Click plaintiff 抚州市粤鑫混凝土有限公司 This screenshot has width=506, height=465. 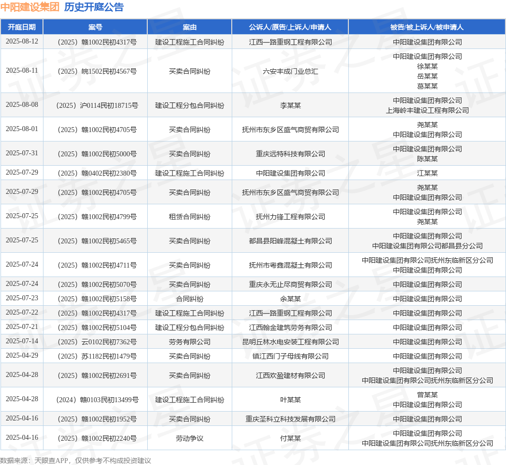(x=290, y=265)
